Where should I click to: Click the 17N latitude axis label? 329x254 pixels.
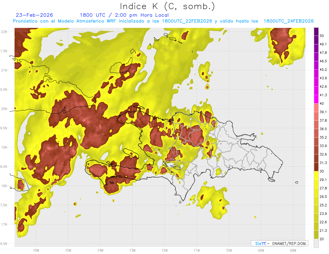coord(4,224)
